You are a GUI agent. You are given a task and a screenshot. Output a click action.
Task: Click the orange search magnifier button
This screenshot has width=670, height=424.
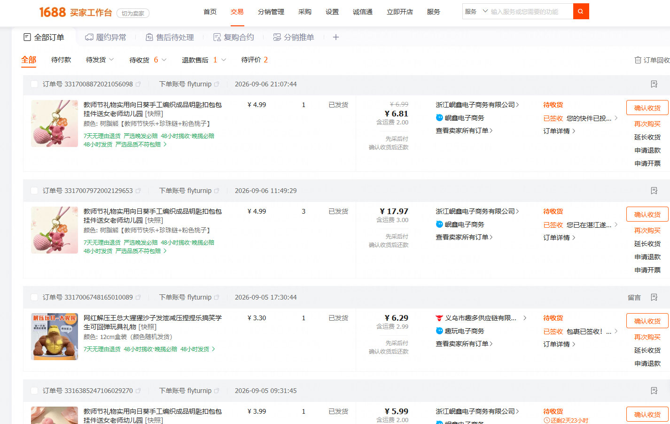tap(581, 11)
